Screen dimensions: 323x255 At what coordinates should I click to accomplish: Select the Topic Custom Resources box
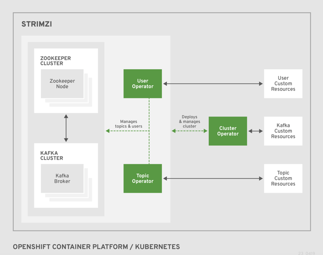click(x=283, y=178)
